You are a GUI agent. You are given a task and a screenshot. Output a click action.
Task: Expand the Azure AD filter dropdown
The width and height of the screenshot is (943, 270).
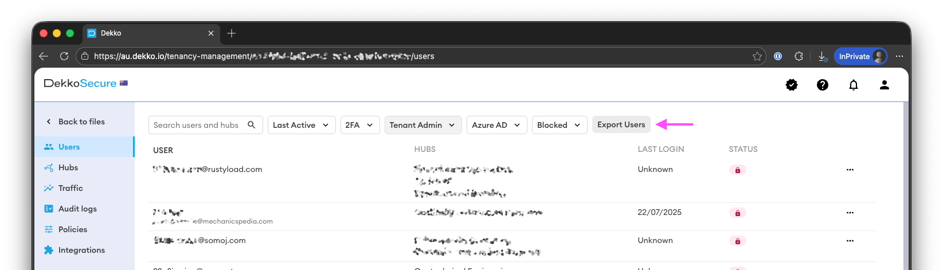497,125
